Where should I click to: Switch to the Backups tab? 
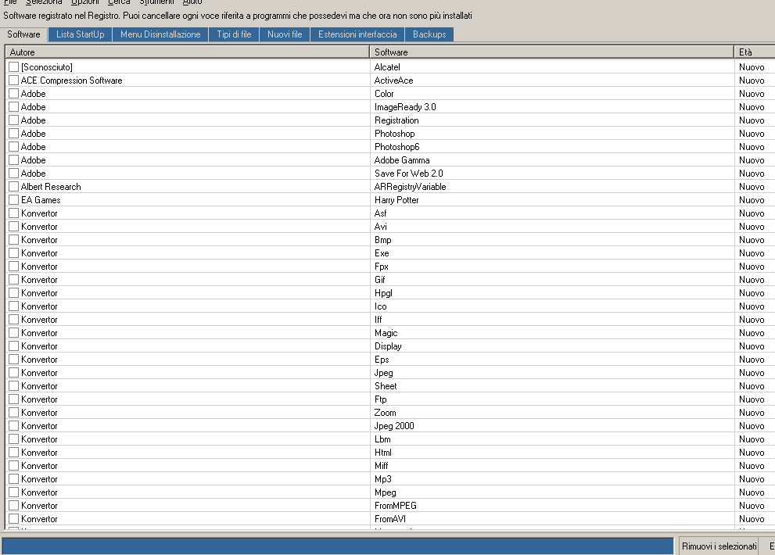429,34
